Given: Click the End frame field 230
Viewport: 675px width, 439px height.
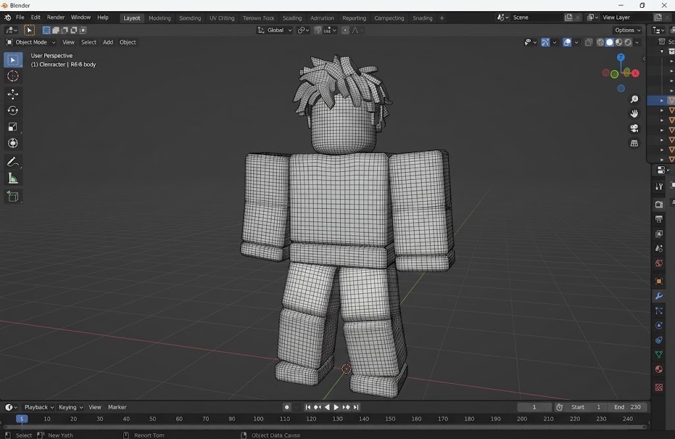Looking at the screenshot, I should (628, 407).
